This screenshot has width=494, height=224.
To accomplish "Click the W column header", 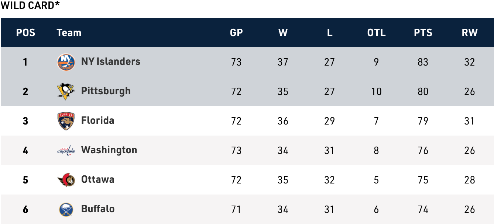I will [x=283, y=33].
